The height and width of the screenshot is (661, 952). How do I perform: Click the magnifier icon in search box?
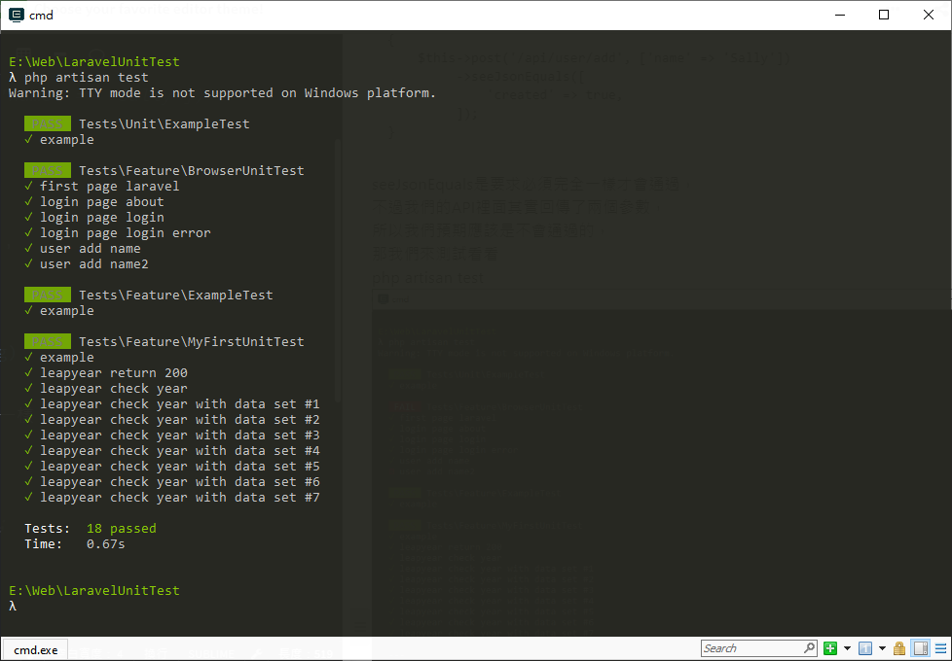click(x=809, y=647)
